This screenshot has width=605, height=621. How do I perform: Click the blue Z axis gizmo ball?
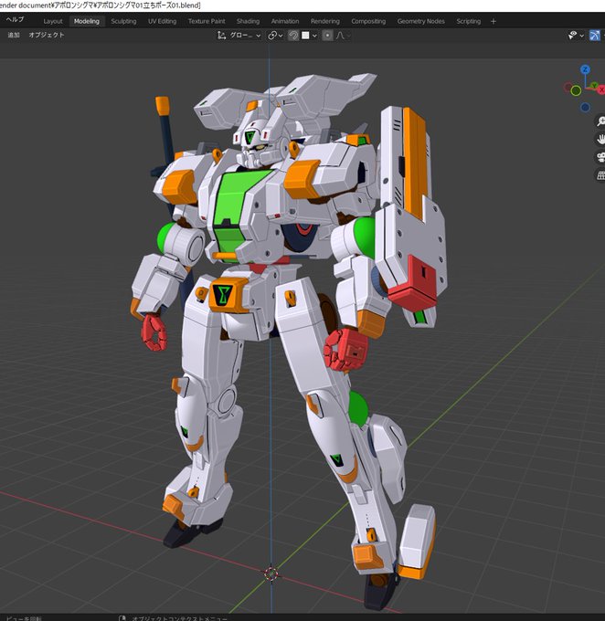point(585,69)
